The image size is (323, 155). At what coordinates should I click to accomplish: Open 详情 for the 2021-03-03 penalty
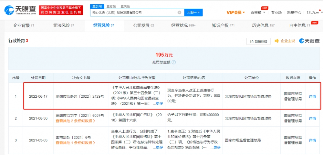click(312, 140)
